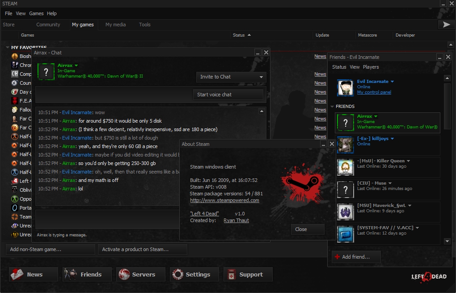
Task: Click Evil Incarnate's avatar in the Friends window
Action: click(x=345, y=87)
